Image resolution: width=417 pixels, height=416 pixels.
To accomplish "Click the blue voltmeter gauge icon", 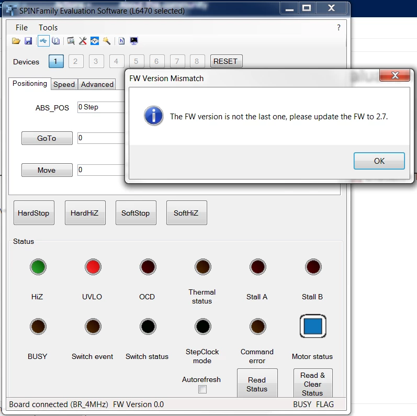I will click(x=95, y=41).
